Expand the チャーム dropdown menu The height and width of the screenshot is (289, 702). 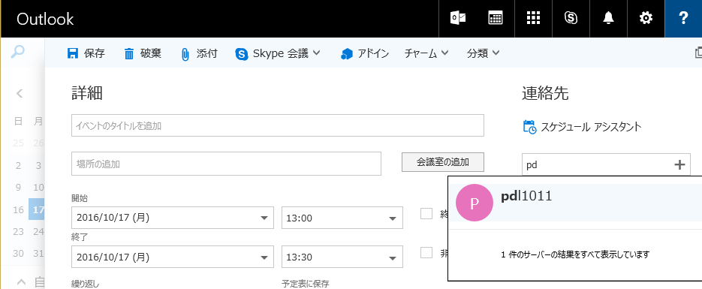[426, 54]
